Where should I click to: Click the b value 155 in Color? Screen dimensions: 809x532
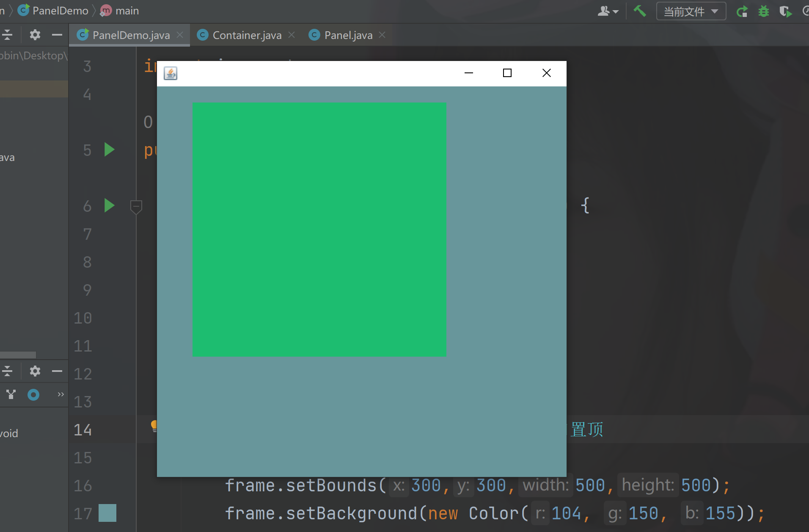coord(720,513)
